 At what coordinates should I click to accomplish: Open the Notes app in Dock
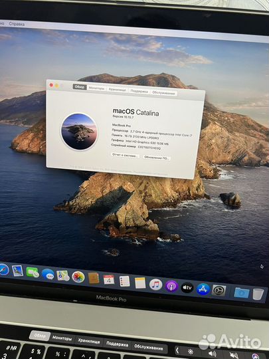point(140,283)
